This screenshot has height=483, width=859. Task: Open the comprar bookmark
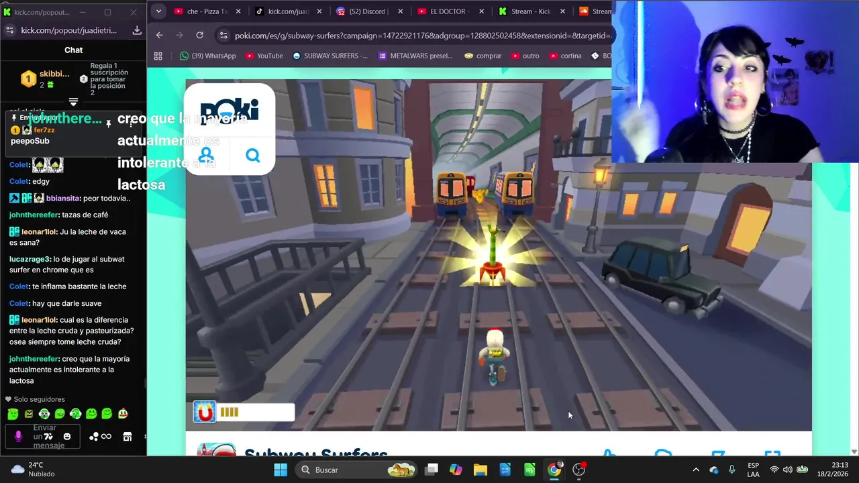(483, 56)
